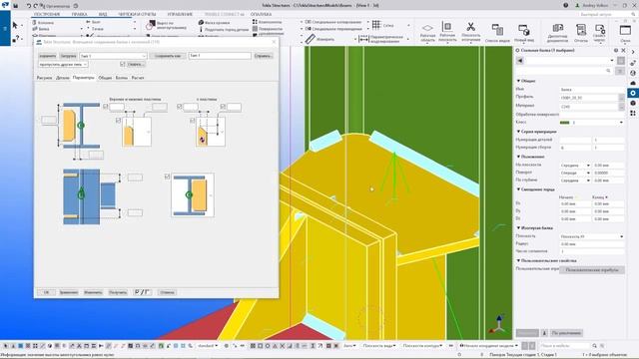
Task: Open the Плоскость dropdown in Изогнутая балка
Action: [x=592, y=236]
